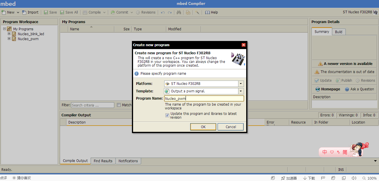Screen dimensions: 379x181
Task: Expand the Nucleo_pwm tree node
Action: [x=9, y=39]
